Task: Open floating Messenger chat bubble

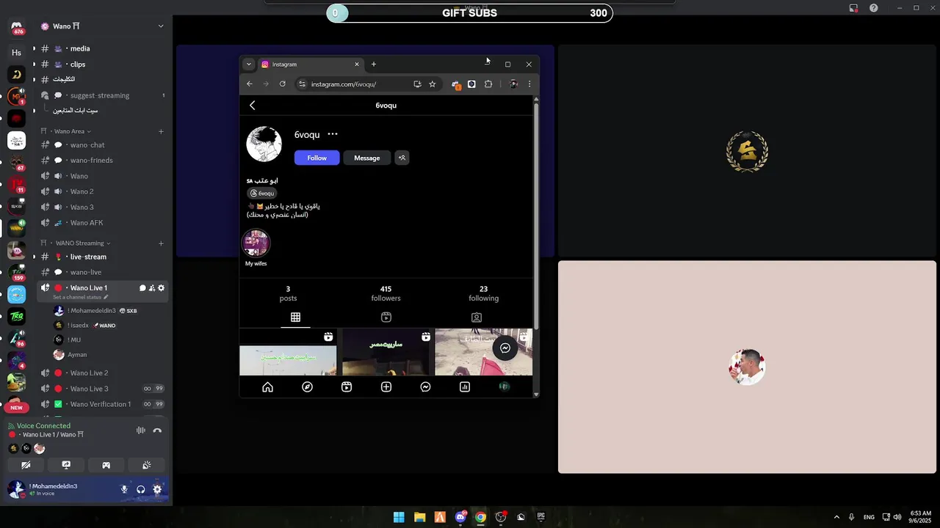Action: (x=505, y=348)
